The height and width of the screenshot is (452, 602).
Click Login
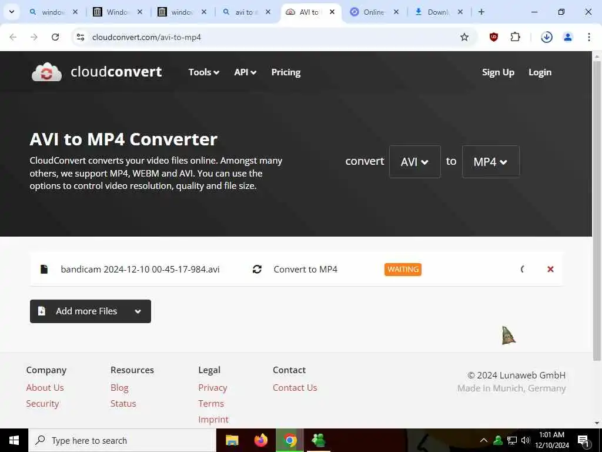540,72
